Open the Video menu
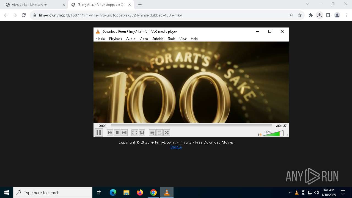352x198 pixels. 144,39
